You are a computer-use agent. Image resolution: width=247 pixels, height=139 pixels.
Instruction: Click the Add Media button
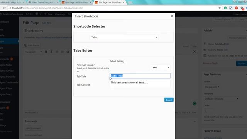point(32,46)
